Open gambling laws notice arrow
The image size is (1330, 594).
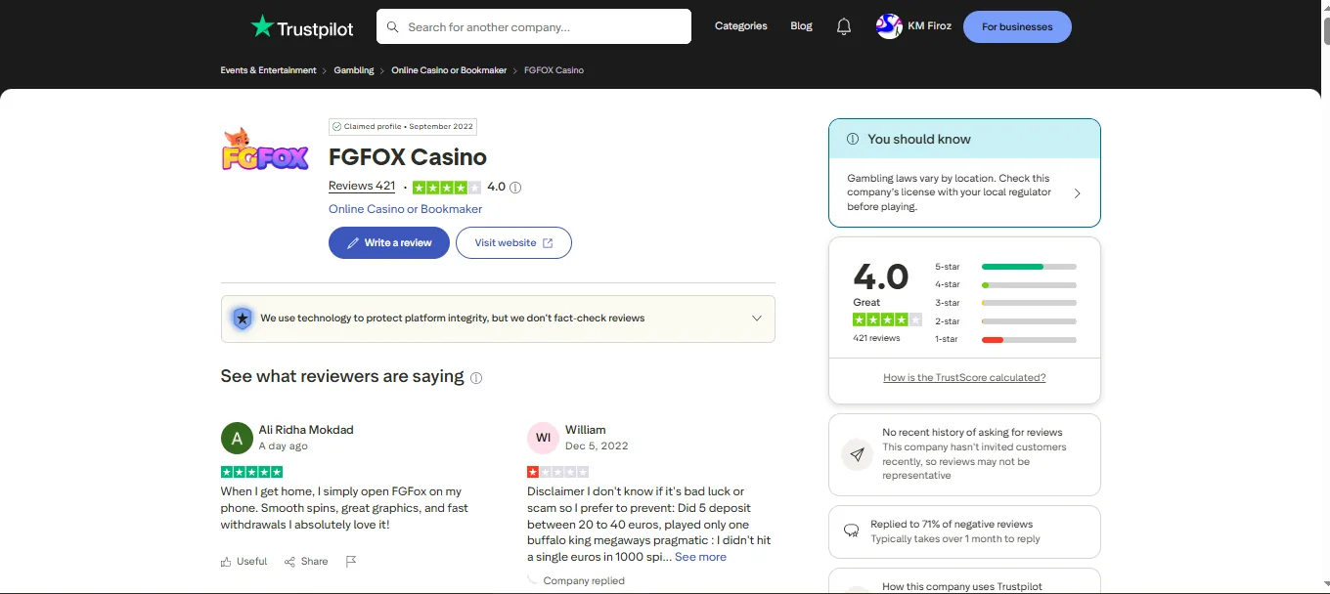click(x=1077, y=193)
